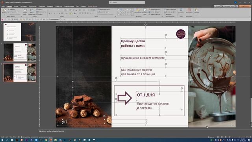Click Создать слайд new slide icon
The height and width of the screenshot is (142, 252).
(x=25, y=10)
